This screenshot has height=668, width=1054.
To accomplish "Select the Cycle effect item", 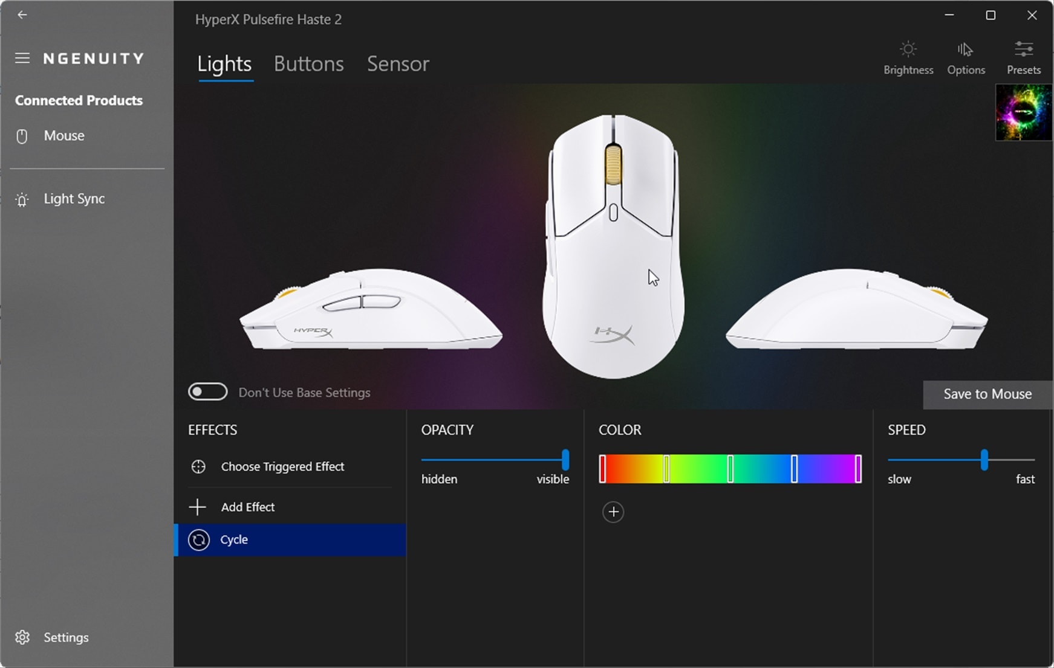I will coord(290,539).
